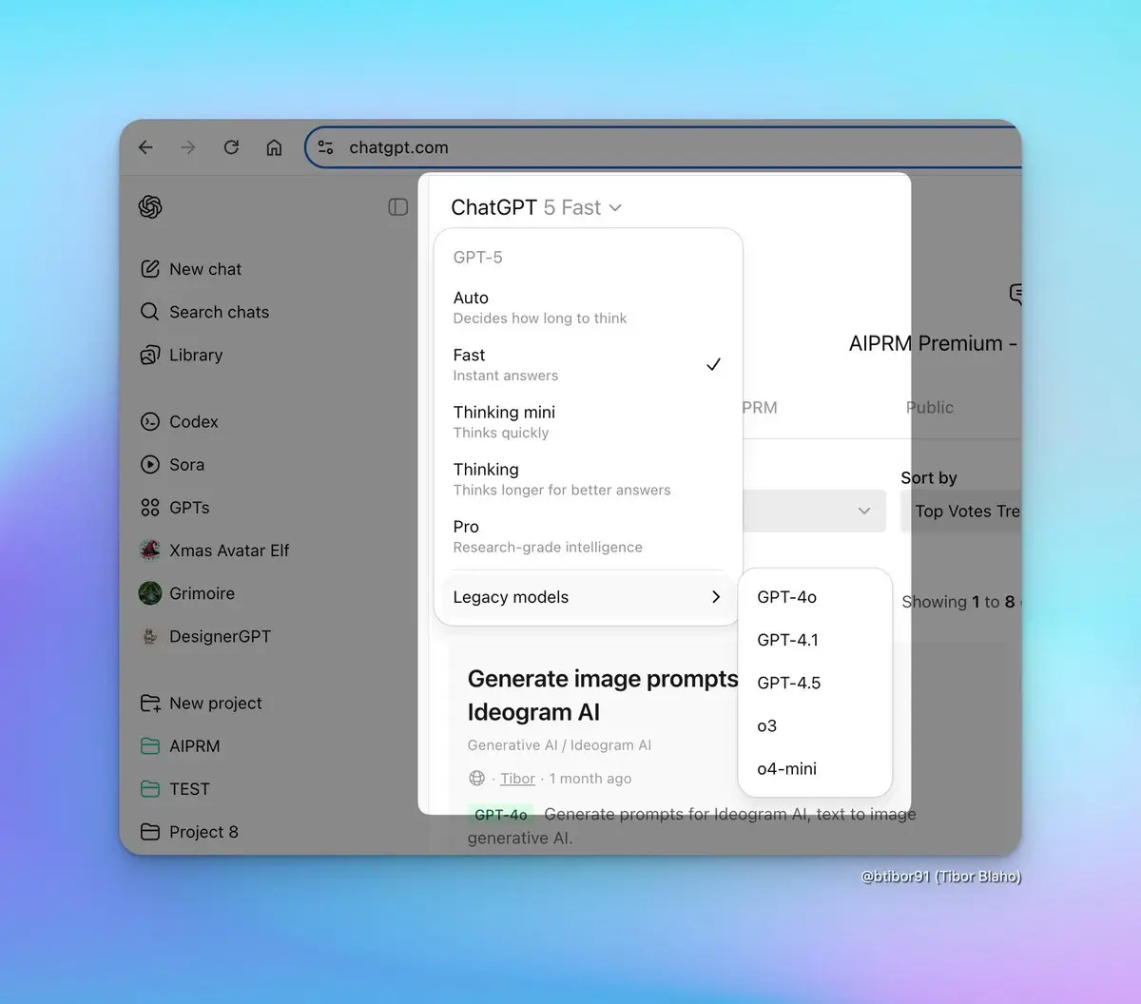The width and height of the screenshot is (1141, 1004).
Task: Choose Thinking for better answers
Action: 588,479
